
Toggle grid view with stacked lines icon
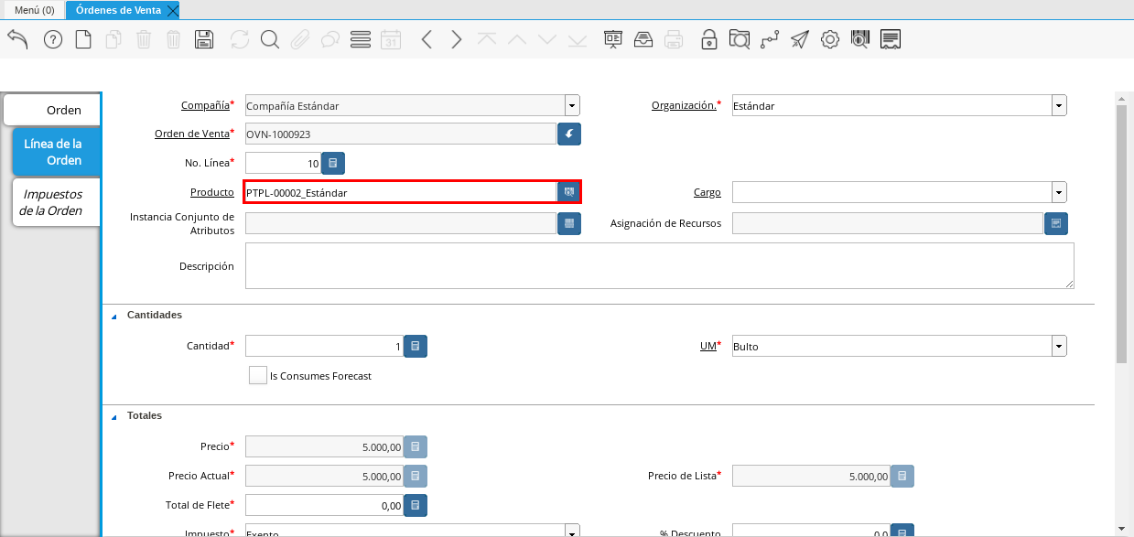pos(361,39)
